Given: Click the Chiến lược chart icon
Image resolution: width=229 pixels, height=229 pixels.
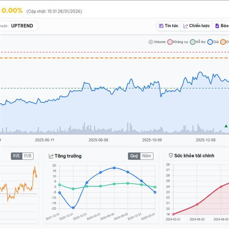Looking at the screenshot, I should (185, 26).
